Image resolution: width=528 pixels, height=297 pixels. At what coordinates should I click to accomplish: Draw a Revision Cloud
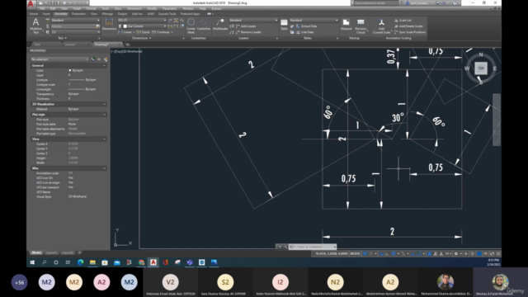click(361, 26)
